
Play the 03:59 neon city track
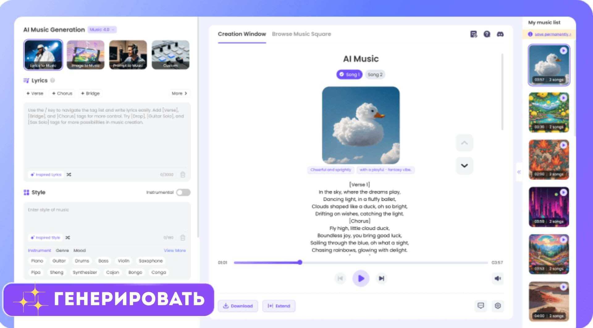pyautogui.click(x=563, y=192)
